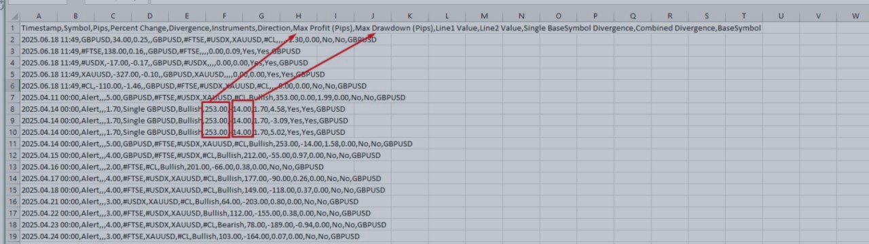The height and width of the screenshot is (244, 869).
Task: Select column F header
Action: pos(224,16)
